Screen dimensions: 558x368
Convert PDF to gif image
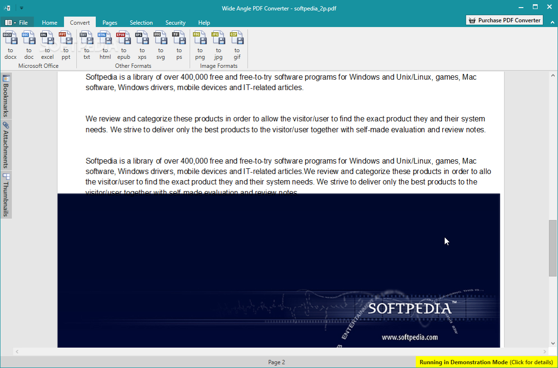point(237,45)
